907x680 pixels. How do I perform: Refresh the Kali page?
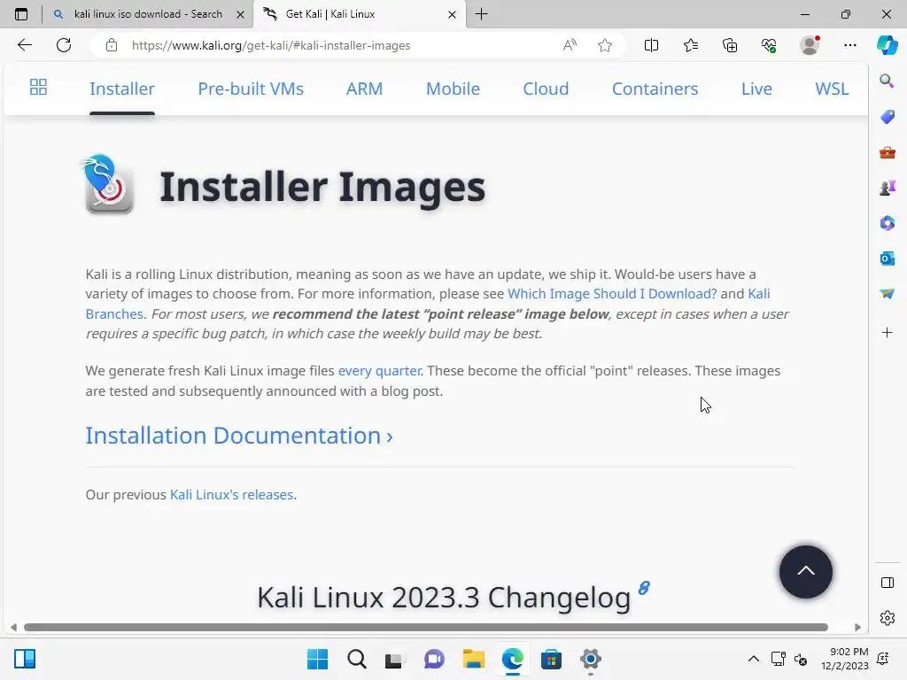(x=64, y=45)
